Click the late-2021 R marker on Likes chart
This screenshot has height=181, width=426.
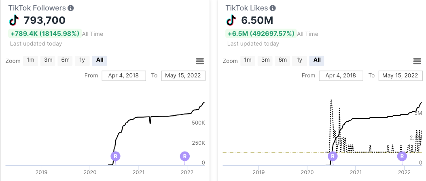pyautogui.click(x=402, y=156)
